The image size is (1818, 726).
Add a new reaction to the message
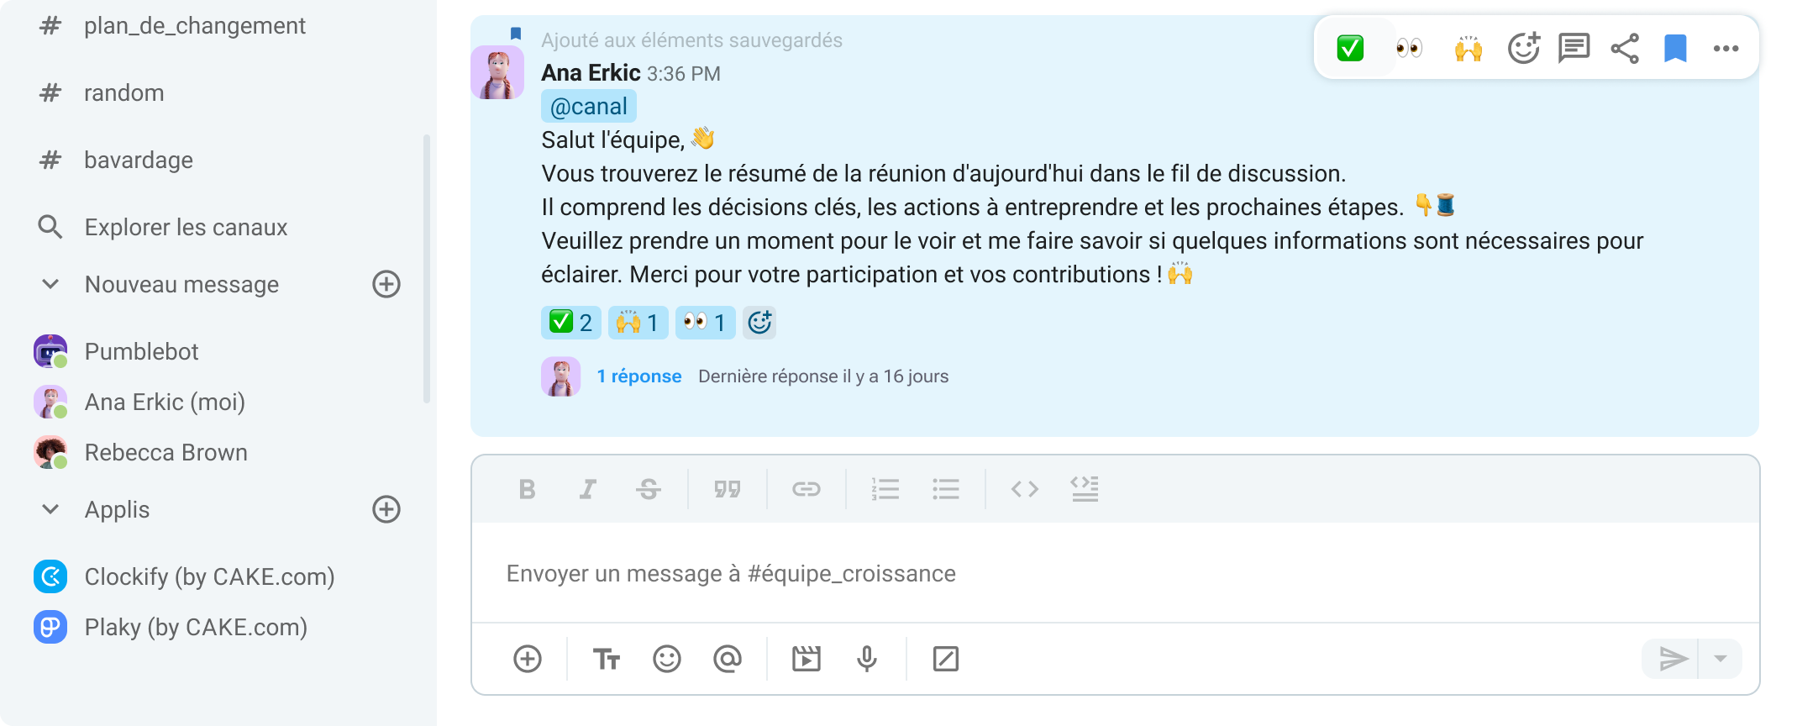point(1522,48)
